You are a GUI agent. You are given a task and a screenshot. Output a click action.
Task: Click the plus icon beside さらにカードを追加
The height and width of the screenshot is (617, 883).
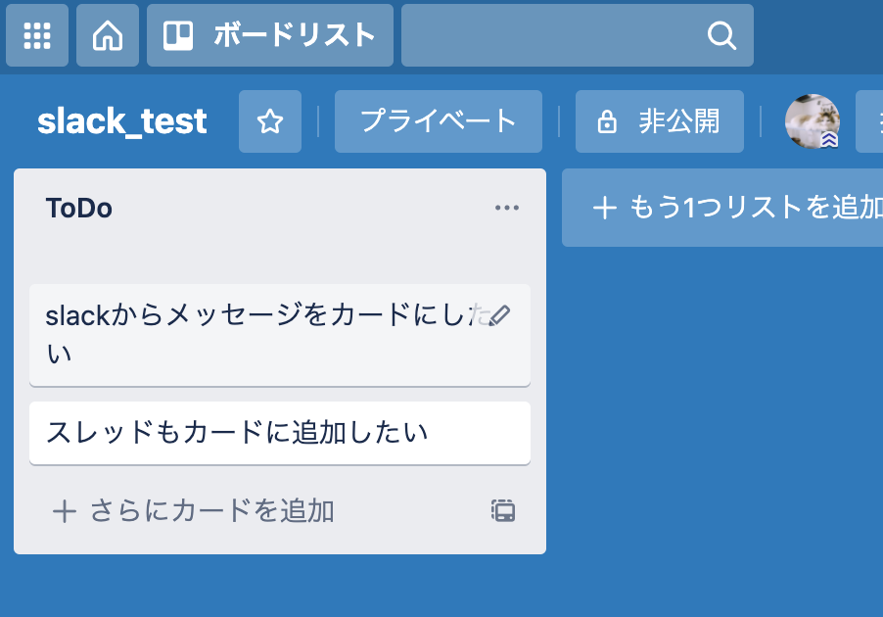pyautogui.click(x=64, y=510)
